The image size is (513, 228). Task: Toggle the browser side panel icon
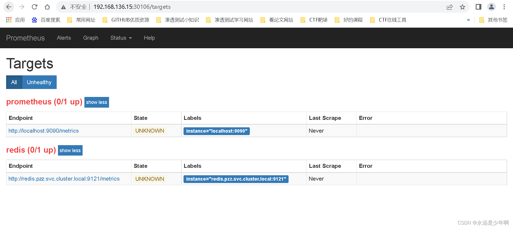[x=478, y=7]
